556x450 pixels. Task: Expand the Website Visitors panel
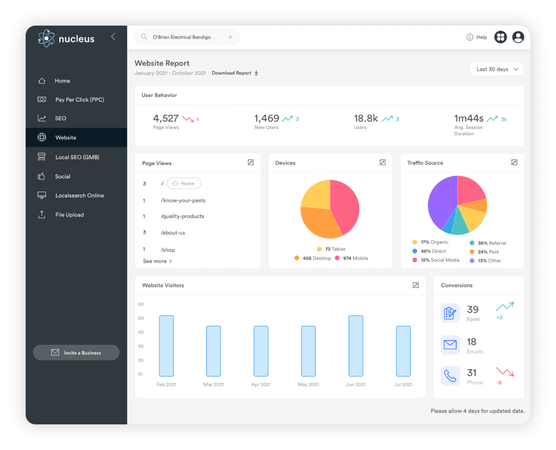(416, 285)
